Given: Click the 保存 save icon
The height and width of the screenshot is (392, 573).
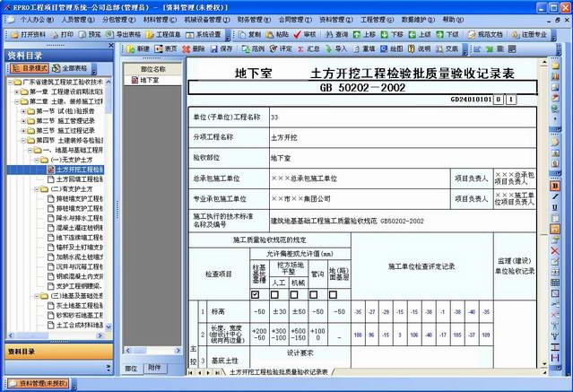Looking at the screenshot, I should pyautogui.click(x=214, y=49).
